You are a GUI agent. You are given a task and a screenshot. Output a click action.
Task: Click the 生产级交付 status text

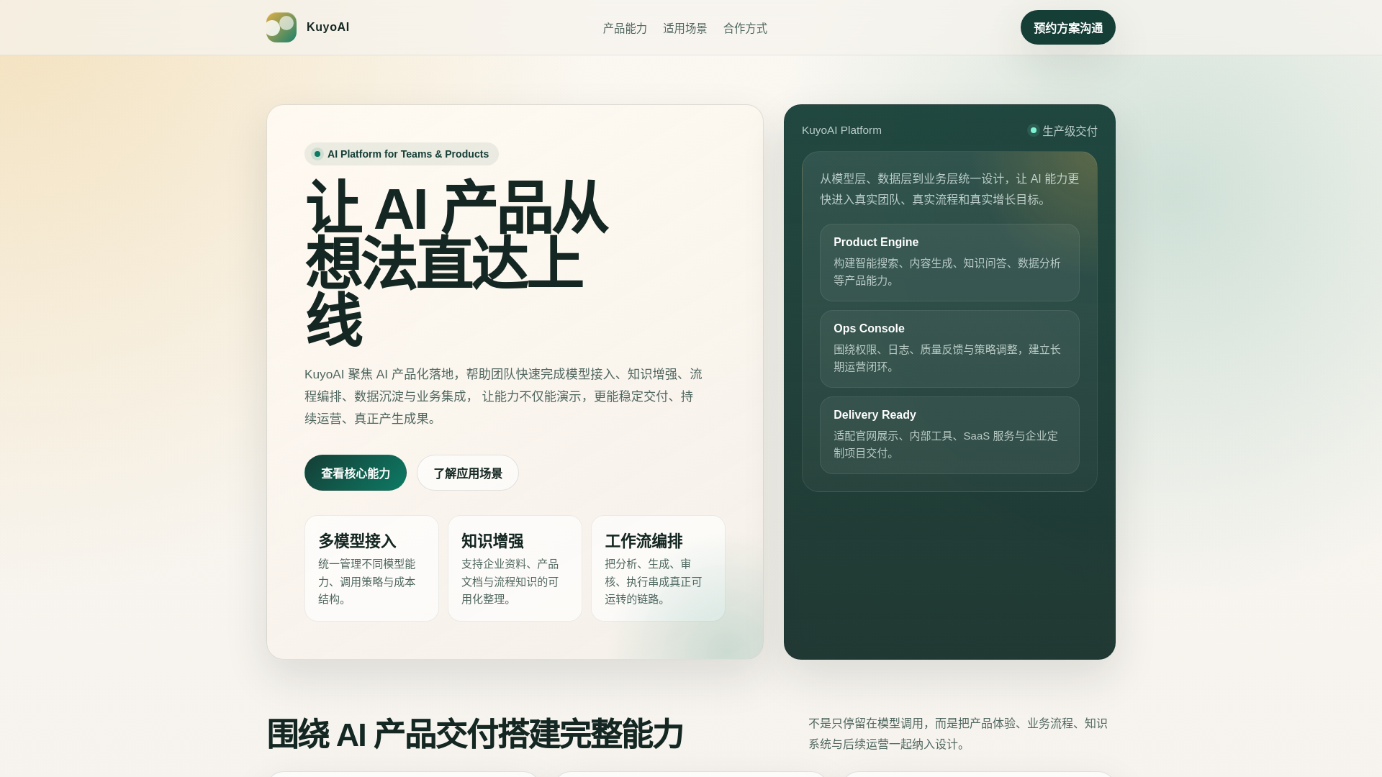[1070, 131]
